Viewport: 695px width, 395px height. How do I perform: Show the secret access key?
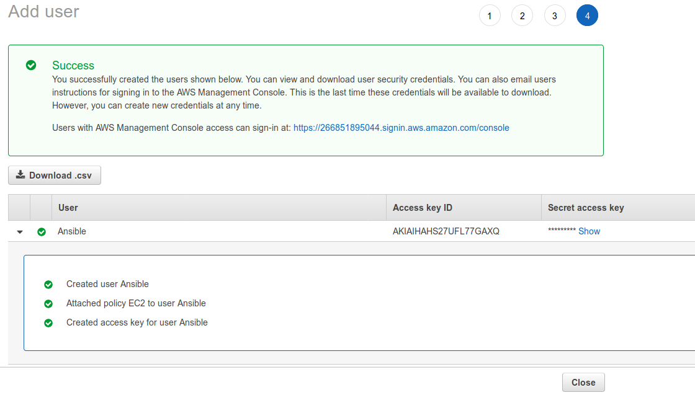coord(589,231)
